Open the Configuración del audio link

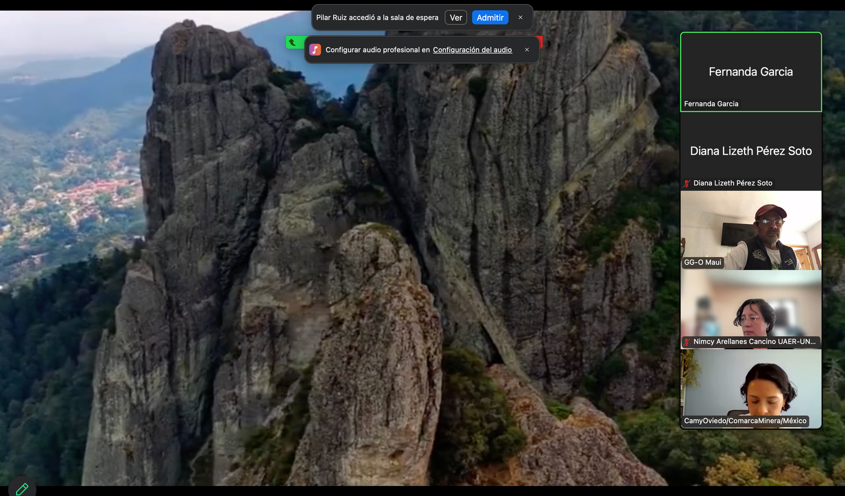(472, 50)
